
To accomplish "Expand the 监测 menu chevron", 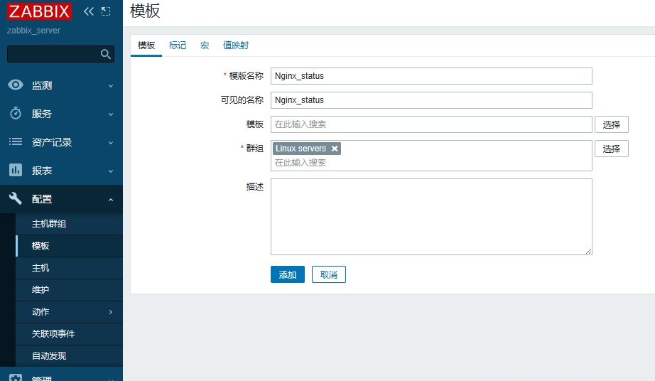I will point(111,86).
